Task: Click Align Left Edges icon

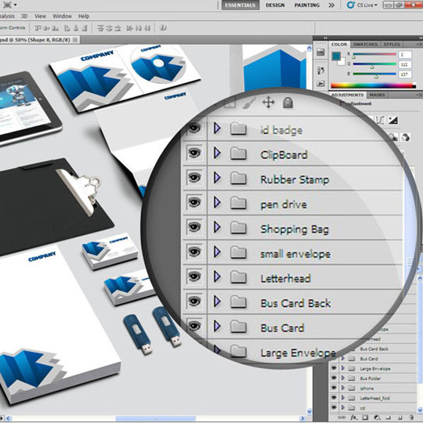Action: point(67,28)
